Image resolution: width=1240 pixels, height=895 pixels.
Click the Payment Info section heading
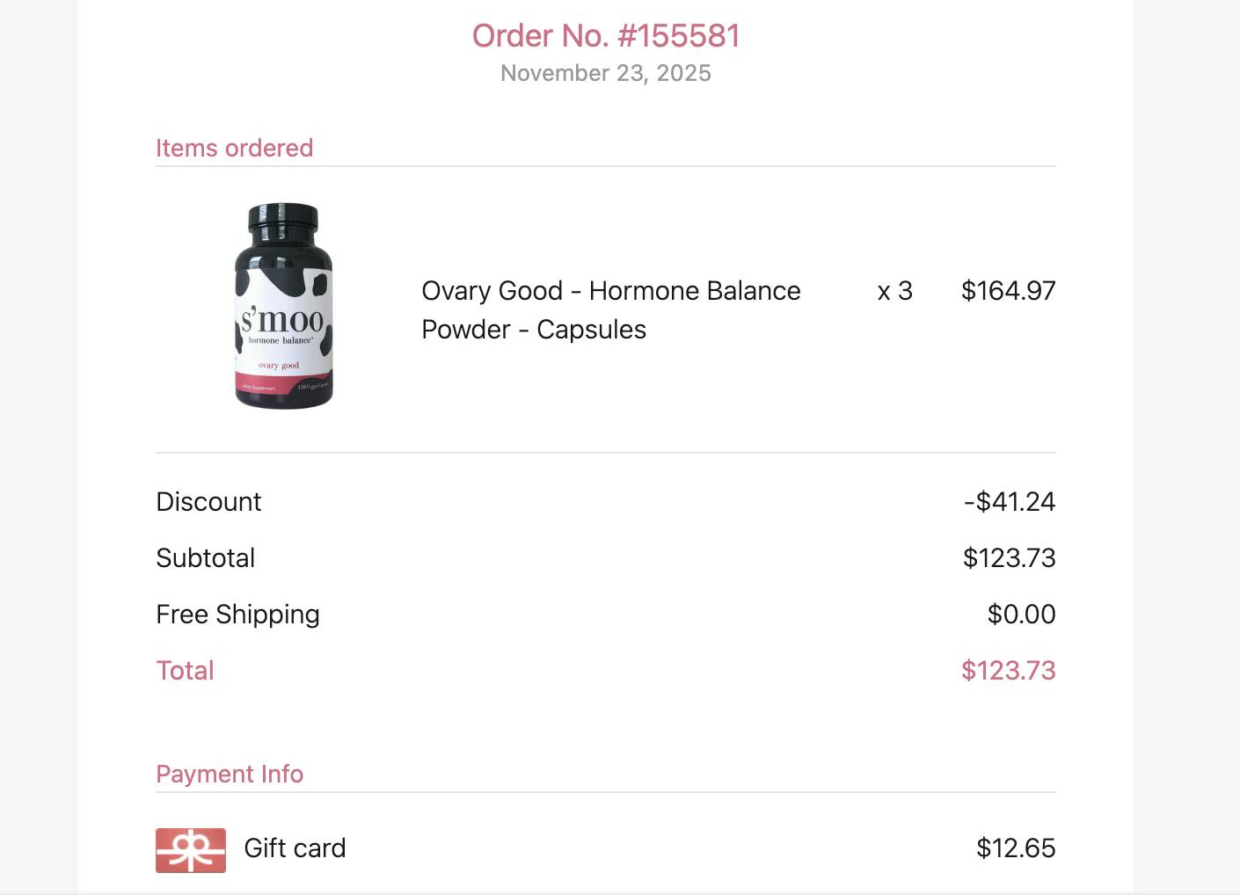[230, 774]
